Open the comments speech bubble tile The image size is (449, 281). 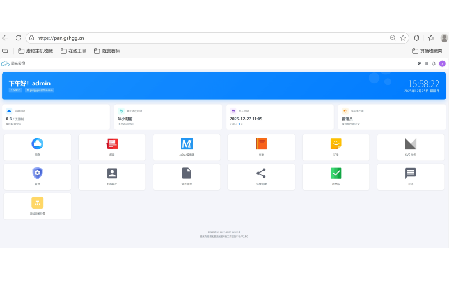pos(410,176)
